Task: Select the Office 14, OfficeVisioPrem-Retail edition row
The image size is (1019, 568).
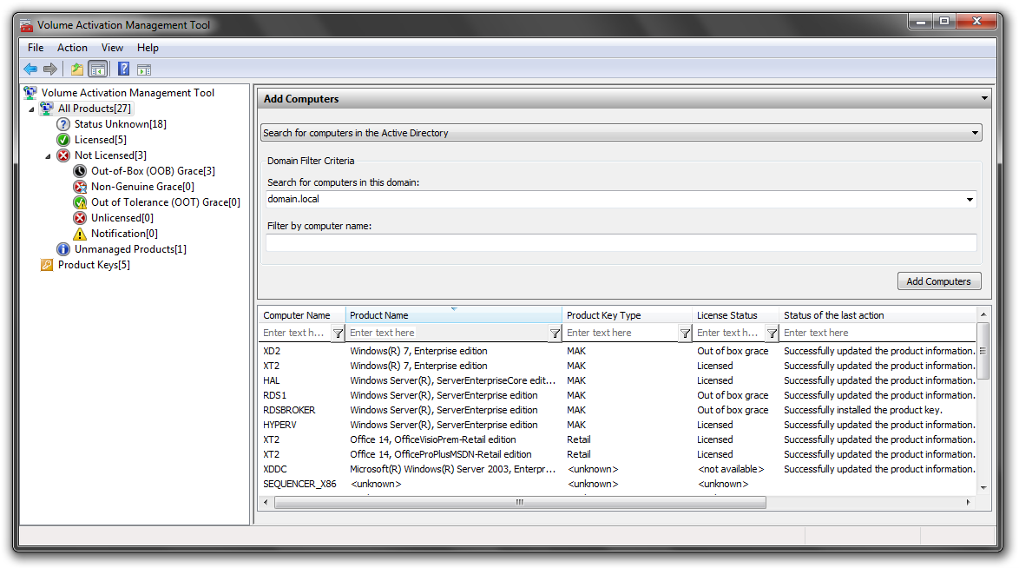Action: pos(617,439)
